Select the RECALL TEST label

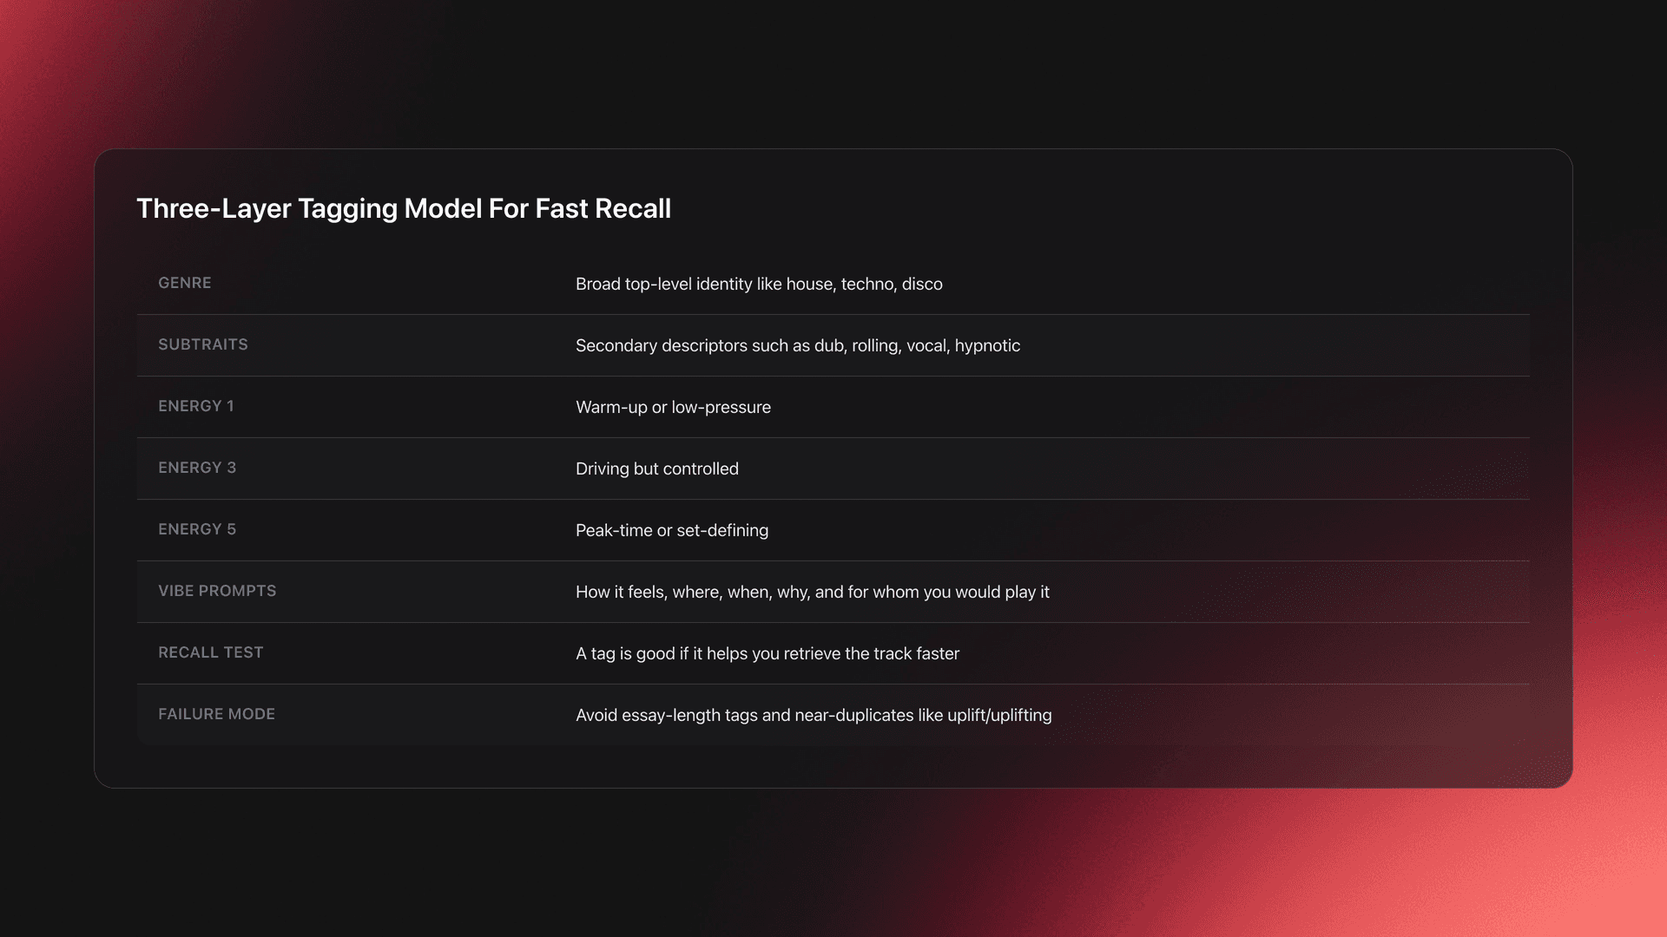tap(210, 652)
